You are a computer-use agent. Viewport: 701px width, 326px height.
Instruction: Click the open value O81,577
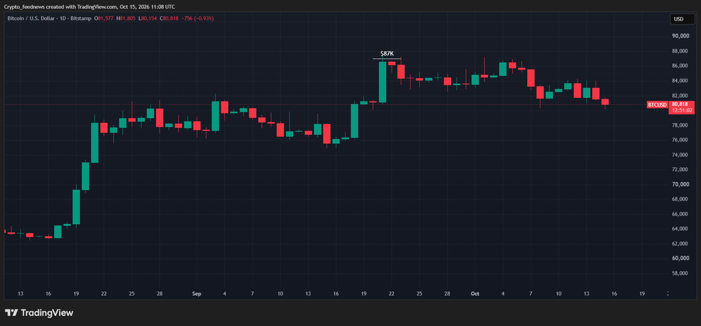[103, 18]
